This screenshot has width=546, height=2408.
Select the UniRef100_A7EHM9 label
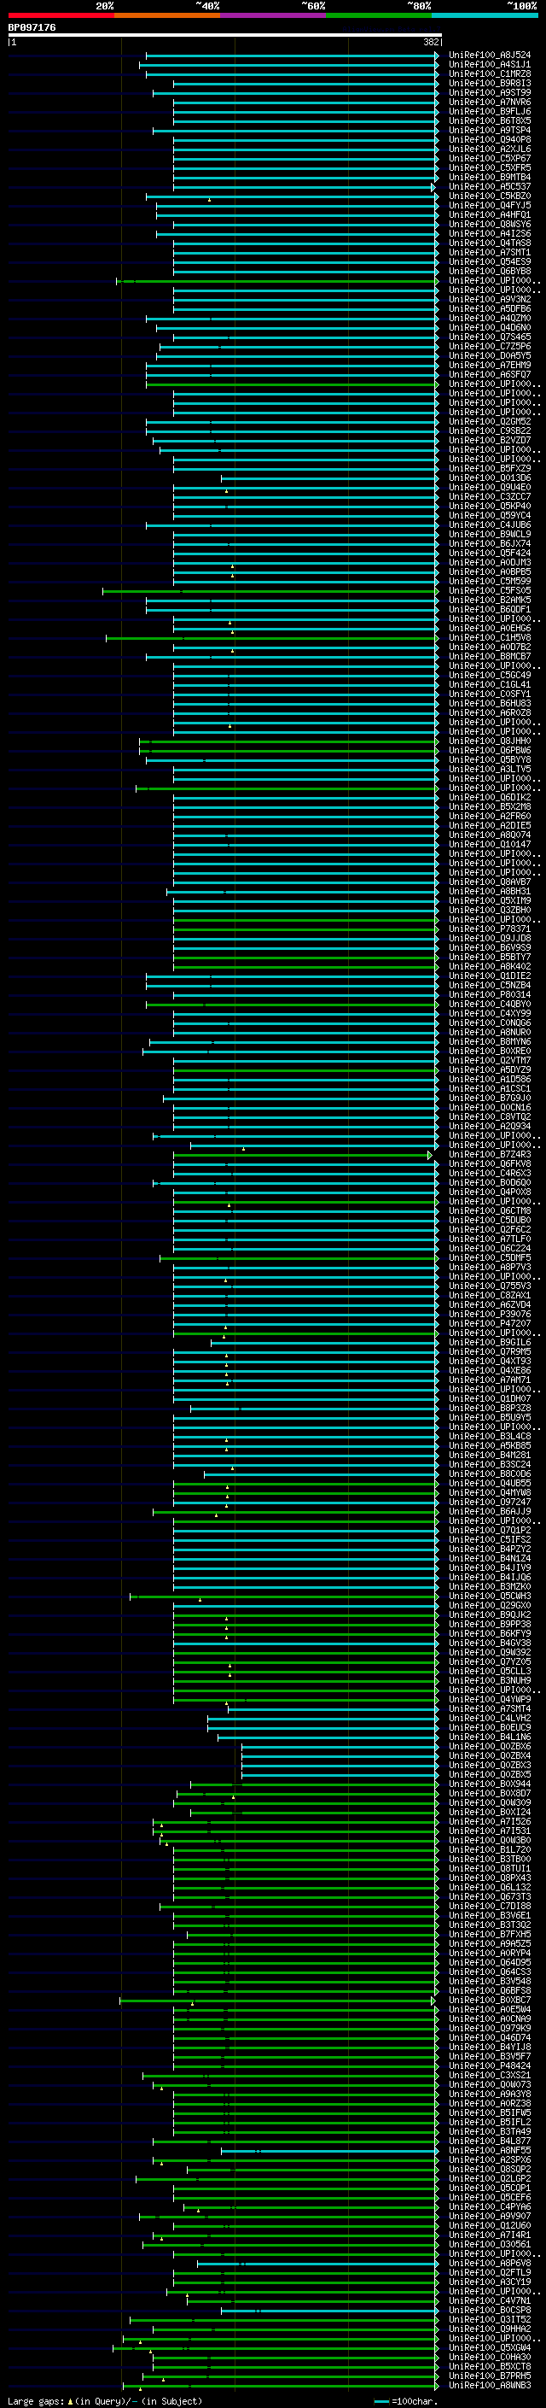point(490,366)
